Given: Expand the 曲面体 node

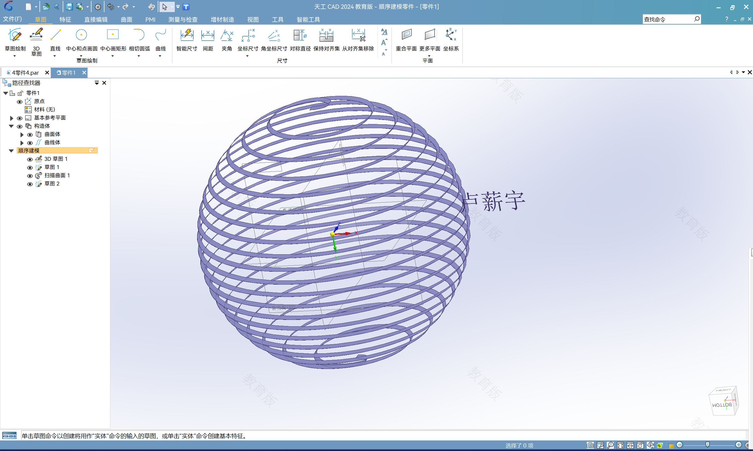Looking at the screenshot, I should click(x=22, y=134).
